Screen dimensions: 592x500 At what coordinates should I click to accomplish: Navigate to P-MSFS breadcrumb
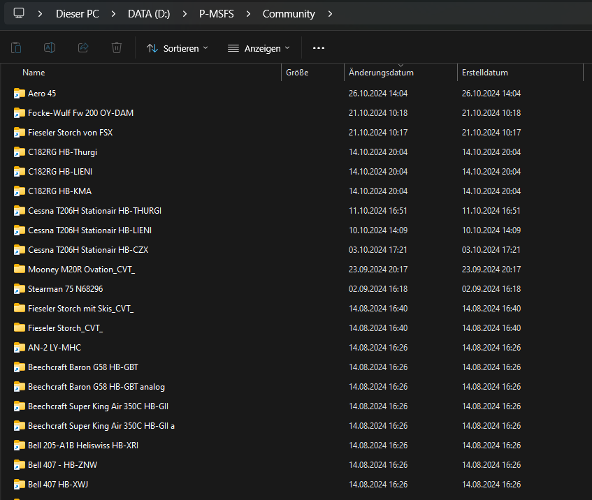[x=217, y=14]
